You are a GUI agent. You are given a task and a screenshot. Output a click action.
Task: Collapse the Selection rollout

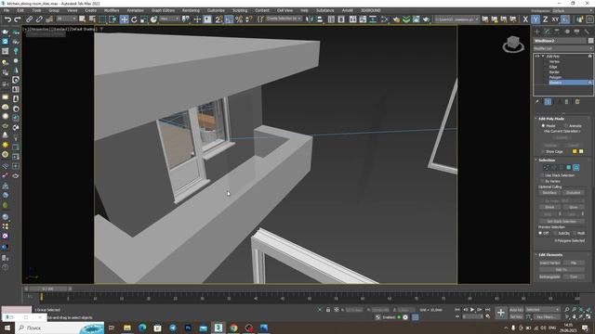(535, 161)
